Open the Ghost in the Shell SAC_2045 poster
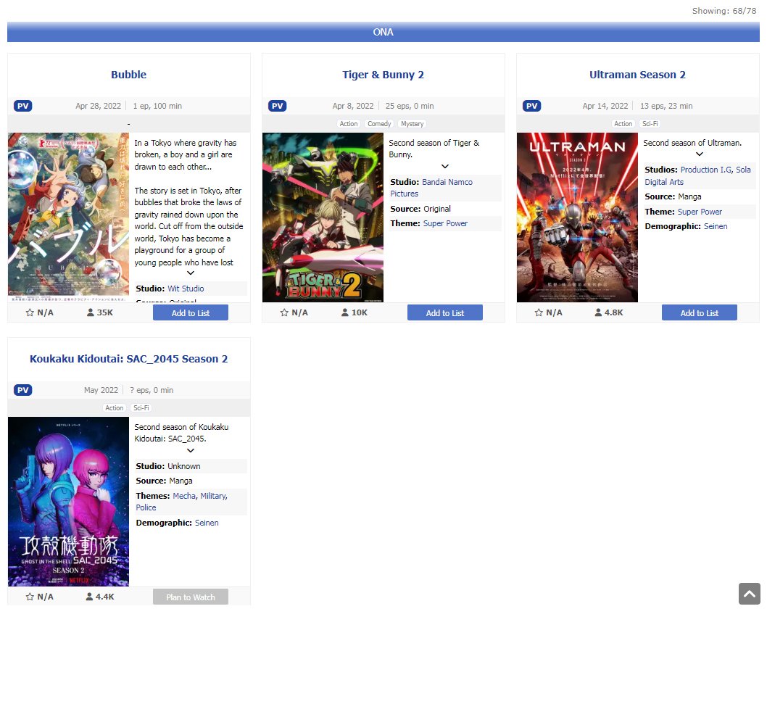 (68, 502)
